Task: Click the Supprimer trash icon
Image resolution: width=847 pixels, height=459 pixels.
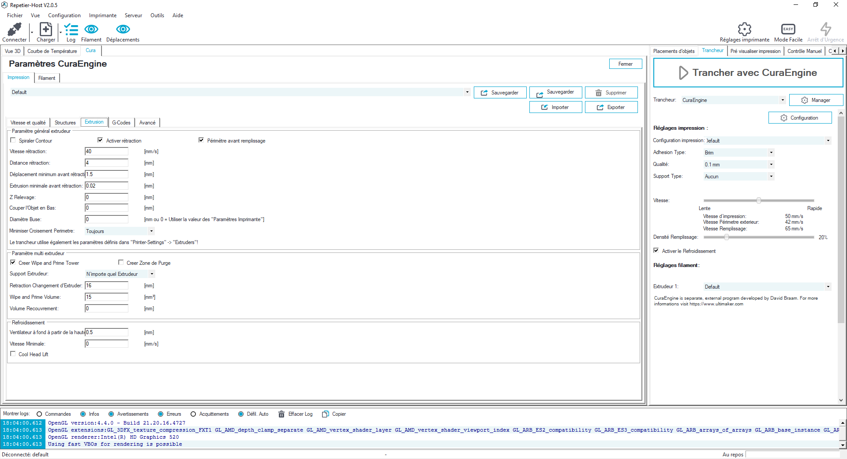Action: (x=599, y=93)
